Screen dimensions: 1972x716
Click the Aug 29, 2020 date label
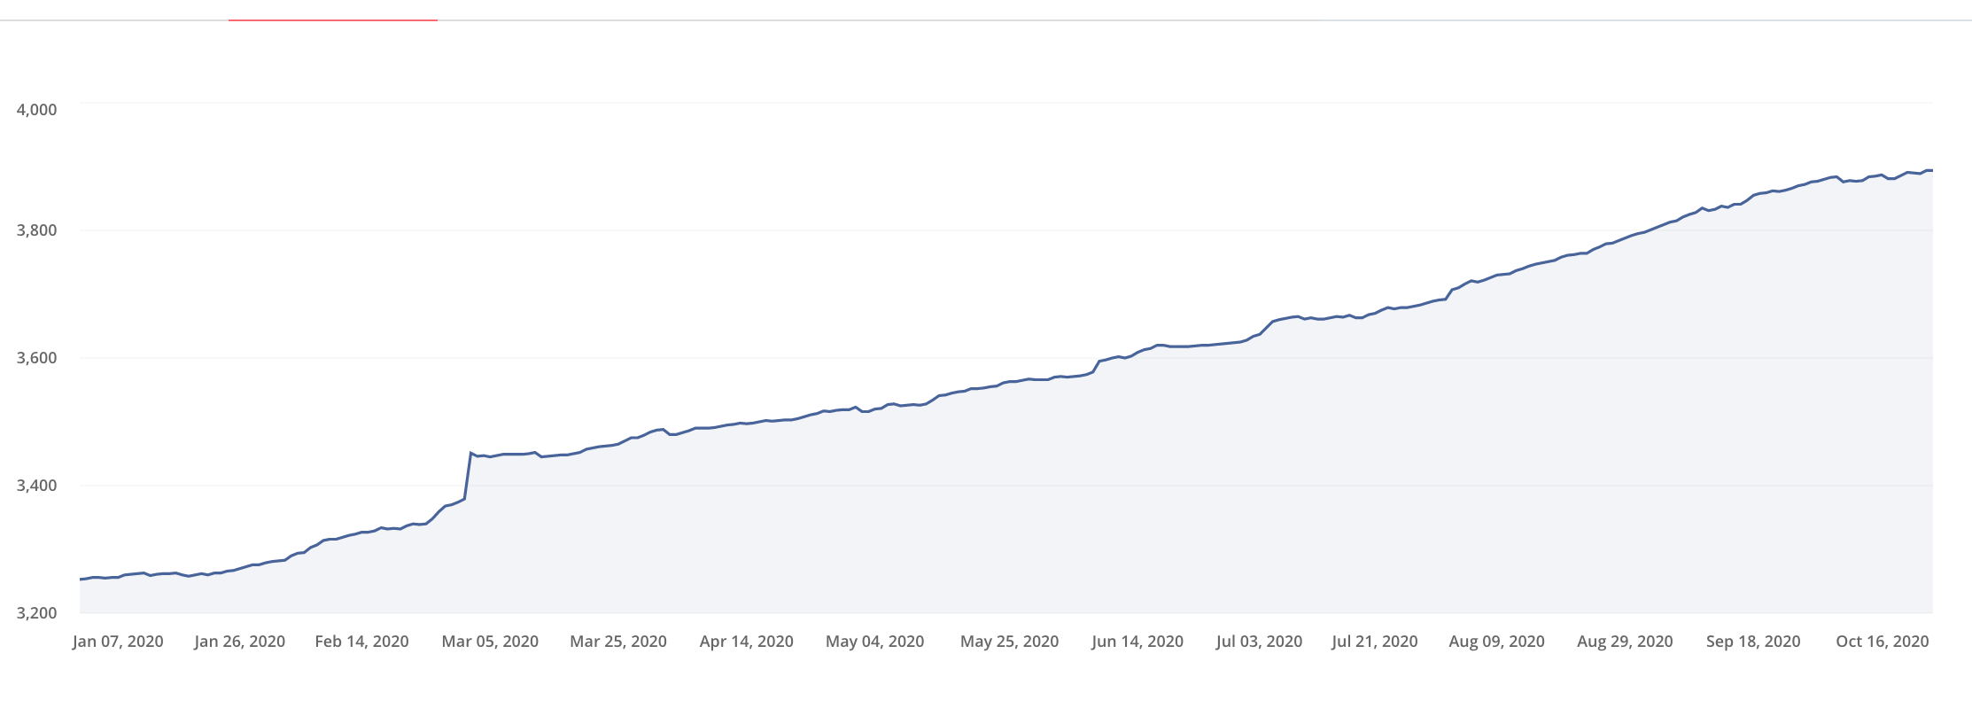1625,642
